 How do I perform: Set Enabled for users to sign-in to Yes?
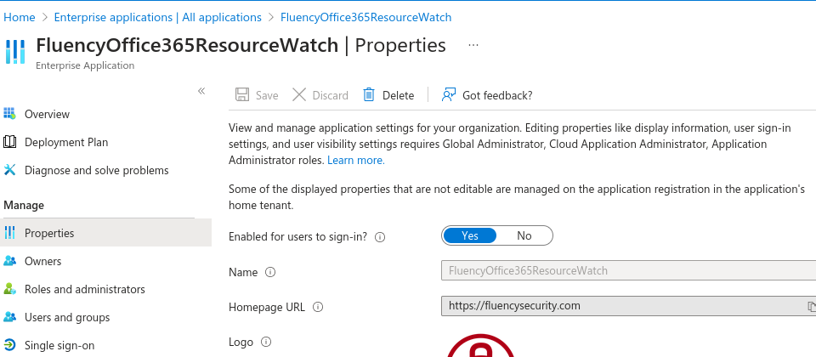click(x=470, y=235)
